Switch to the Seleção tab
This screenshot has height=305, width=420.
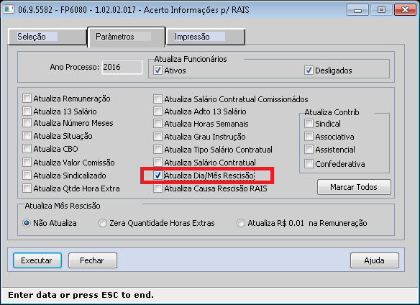coord(47,37)
